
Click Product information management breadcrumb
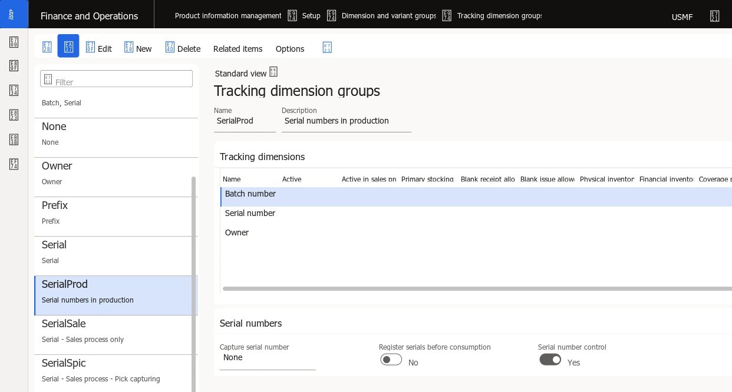pyautogui.click(x=228, y=16)
